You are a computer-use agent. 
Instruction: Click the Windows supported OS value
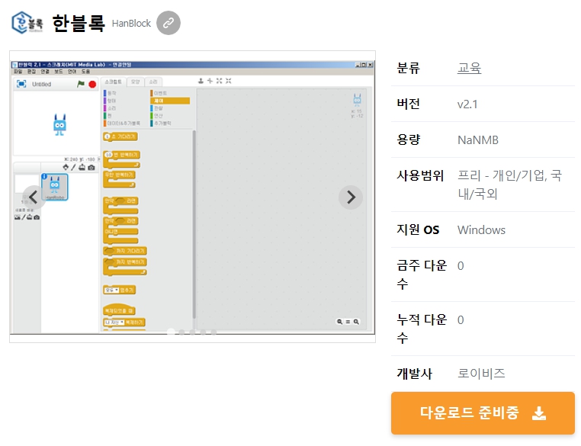pyautogui.click(x=481, y=230)
